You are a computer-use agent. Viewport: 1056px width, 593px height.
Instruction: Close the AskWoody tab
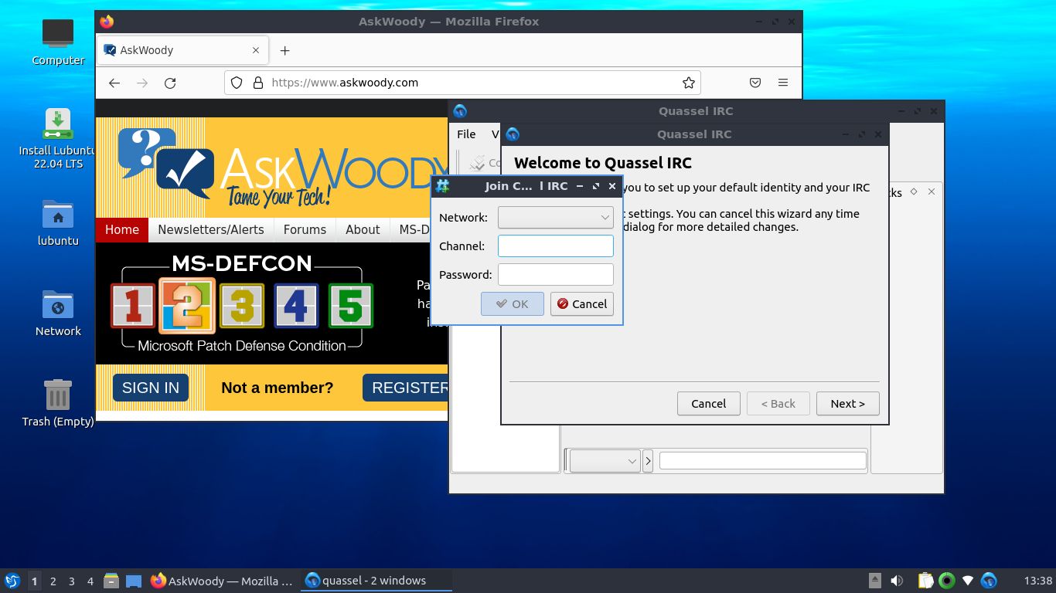pos(256,50)
